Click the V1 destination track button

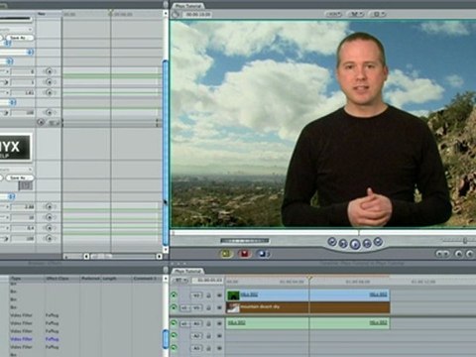click(196, 307)
